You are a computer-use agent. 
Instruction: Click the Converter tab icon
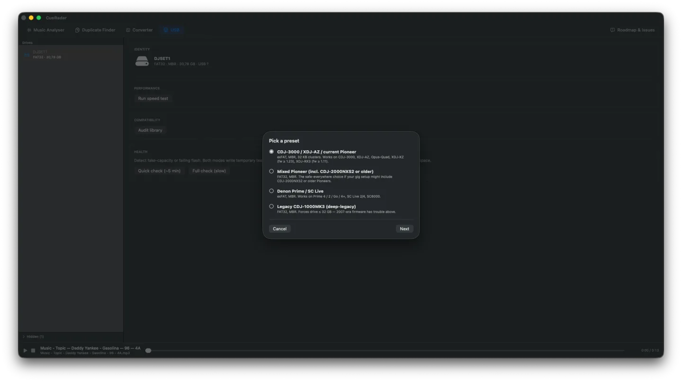coord(128,30)
